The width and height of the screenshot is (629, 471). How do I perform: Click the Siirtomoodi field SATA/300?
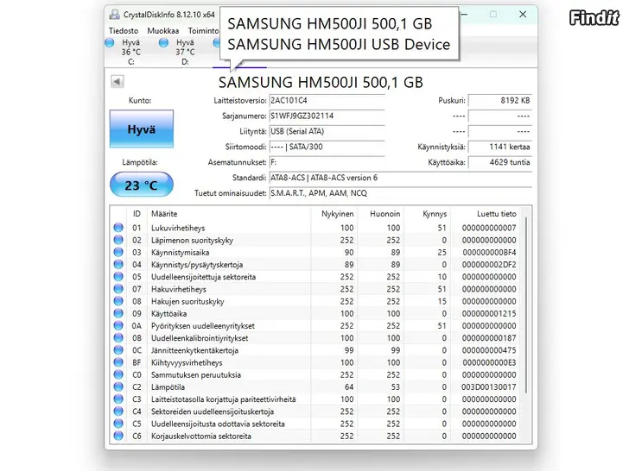(x=327, y=147)
